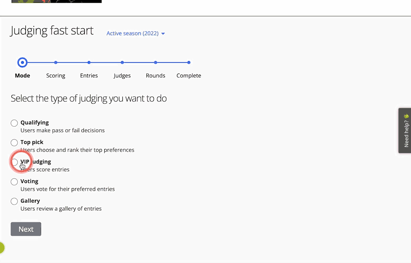Image resolution: width=411 pixels, height=263 pixels.
Task: Select the Voting judging mode
Action: [x=14, y=181]
